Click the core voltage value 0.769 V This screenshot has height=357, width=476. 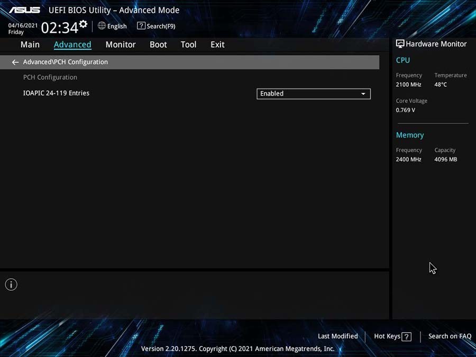[405, 110]
